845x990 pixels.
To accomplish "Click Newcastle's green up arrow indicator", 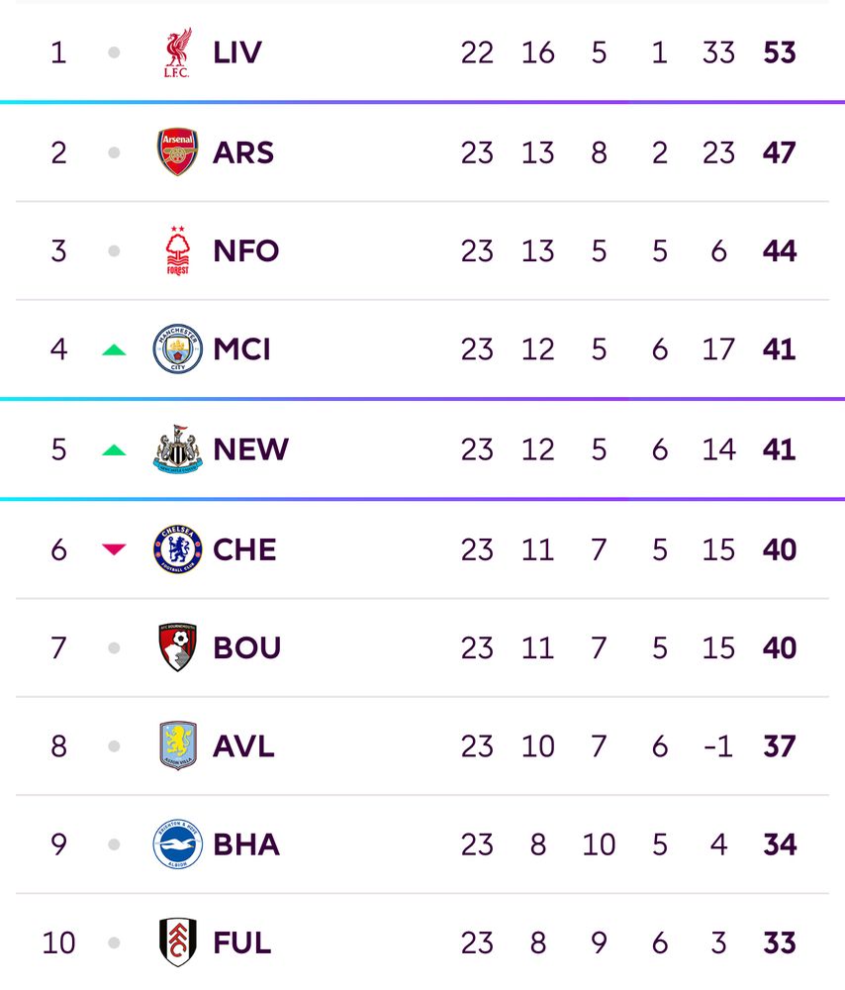I will point(114,450).
